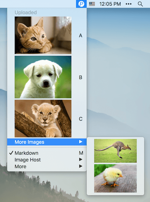Choose the yellow chick image in submenu

115,178
